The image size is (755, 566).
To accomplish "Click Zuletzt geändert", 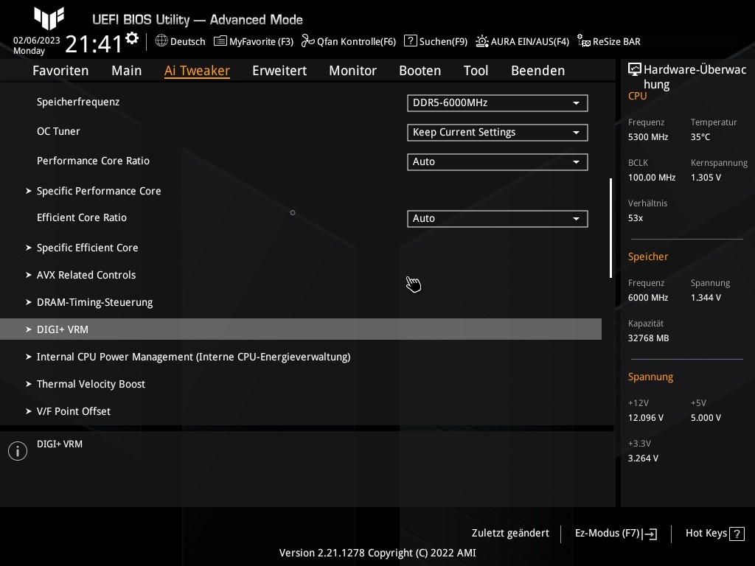I will pyautogui.click(x=510, y=534).
